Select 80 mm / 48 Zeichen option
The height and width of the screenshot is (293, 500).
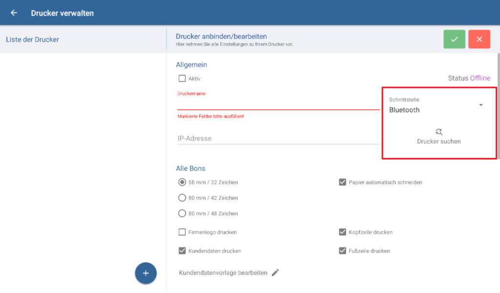182,214
